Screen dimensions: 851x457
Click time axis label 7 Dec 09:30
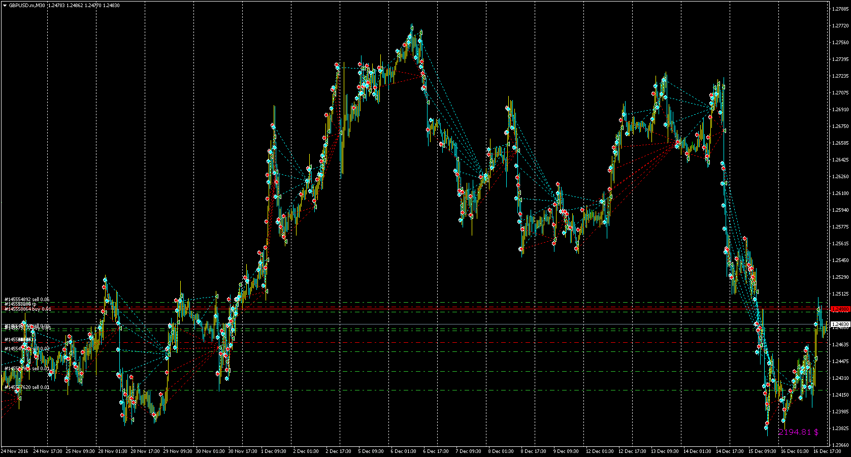click(470, 451)
